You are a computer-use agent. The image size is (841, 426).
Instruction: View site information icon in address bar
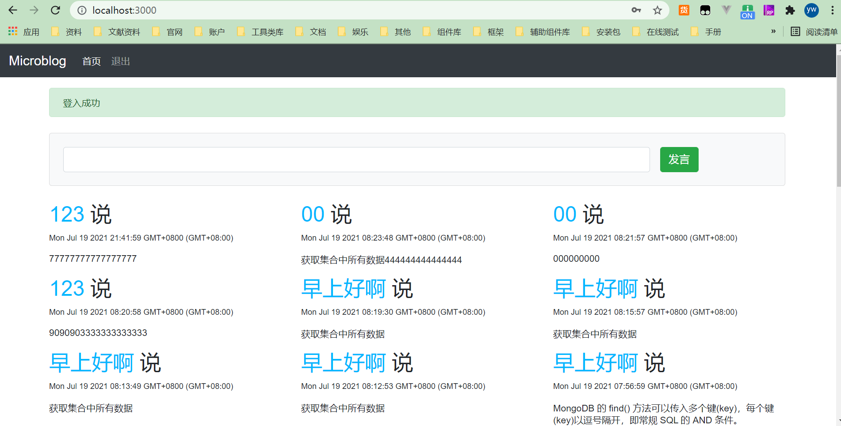[x=82, y=10]
